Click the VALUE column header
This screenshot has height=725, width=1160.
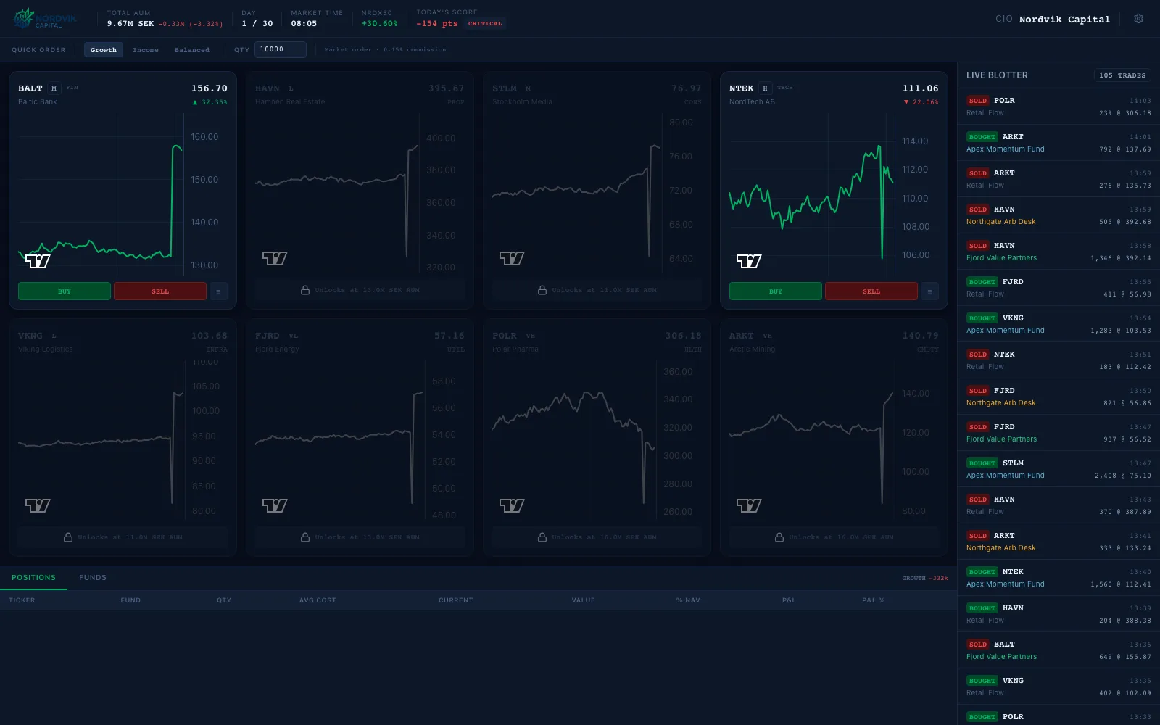[x=583, y=600]
